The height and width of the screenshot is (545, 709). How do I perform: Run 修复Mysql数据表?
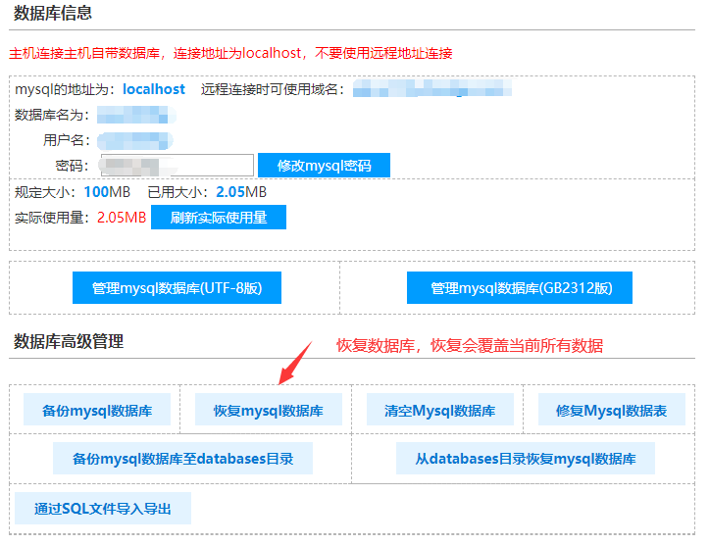click(611, 411)
